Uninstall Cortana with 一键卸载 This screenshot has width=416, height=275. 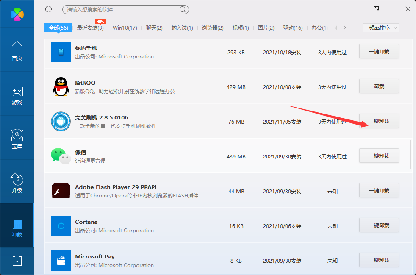(x=379, y=225)
